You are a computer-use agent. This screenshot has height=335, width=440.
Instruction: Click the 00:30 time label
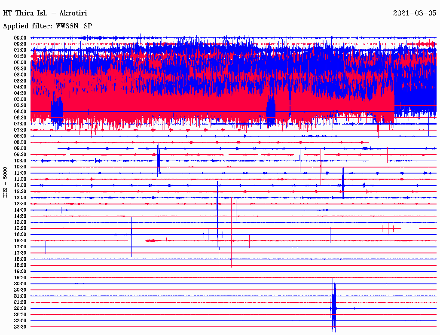(x=20, y=44)
